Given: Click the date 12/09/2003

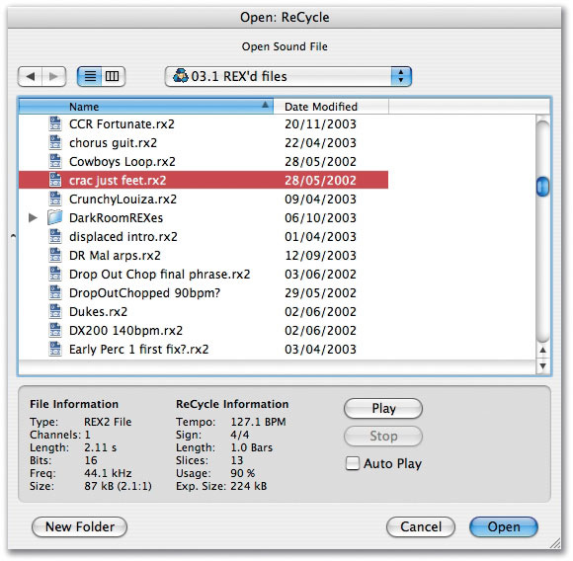Looking at the screenshot, I should [x=320, y=256].
